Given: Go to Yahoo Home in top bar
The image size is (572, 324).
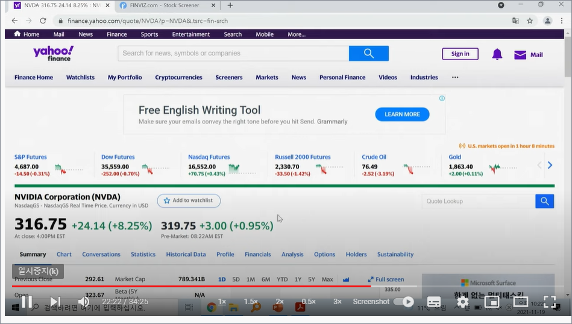Looking at the screenshot, I should click(27, 34).
